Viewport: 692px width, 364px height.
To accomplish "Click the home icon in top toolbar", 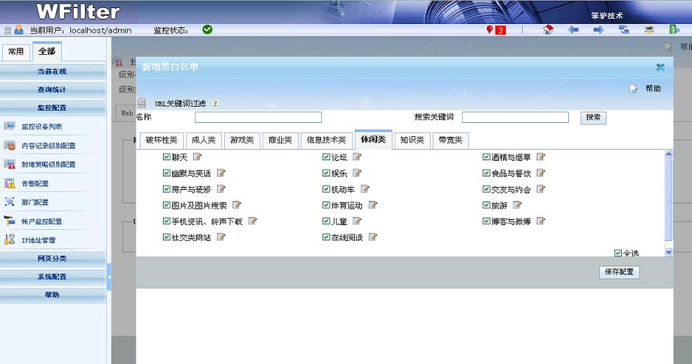I will pyautogui.click(x=548, y=30).
